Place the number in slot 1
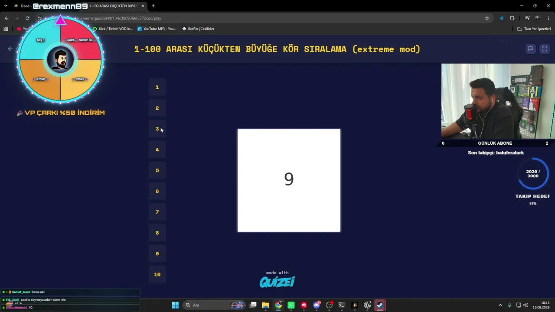This screenshot has width=555, height=312. pos(157,87)
